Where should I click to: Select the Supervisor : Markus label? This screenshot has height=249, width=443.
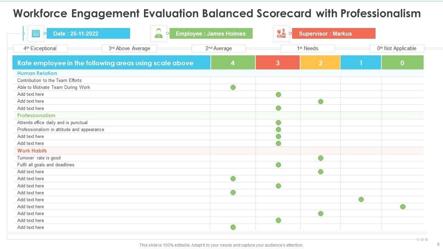(x=334, y=34)
